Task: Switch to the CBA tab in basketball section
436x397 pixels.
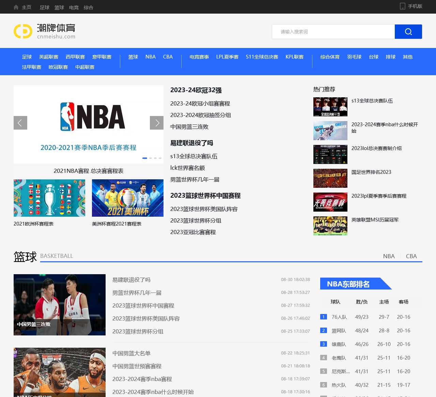Action: [x=411, y=256]
